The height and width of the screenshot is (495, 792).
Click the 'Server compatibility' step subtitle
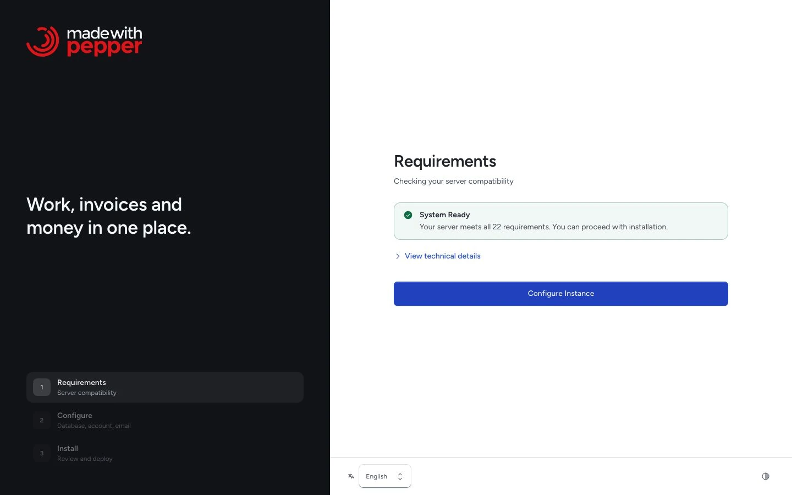[87, 393]
